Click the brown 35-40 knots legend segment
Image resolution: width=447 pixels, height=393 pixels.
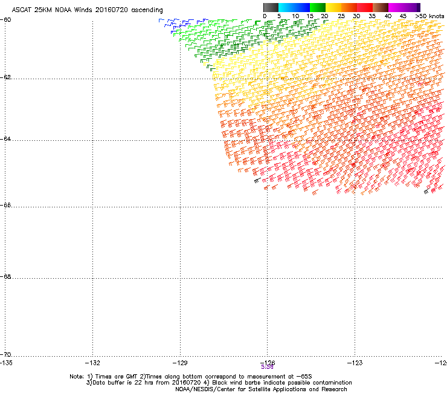[x=381, y=7]
